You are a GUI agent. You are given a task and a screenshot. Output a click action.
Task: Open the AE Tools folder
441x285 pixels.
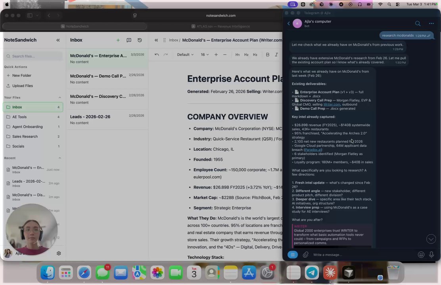tap(33, 117)
